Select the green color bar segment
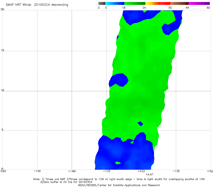Image resolution: width=213 pixels, height=187 pixels. point(135,3)
